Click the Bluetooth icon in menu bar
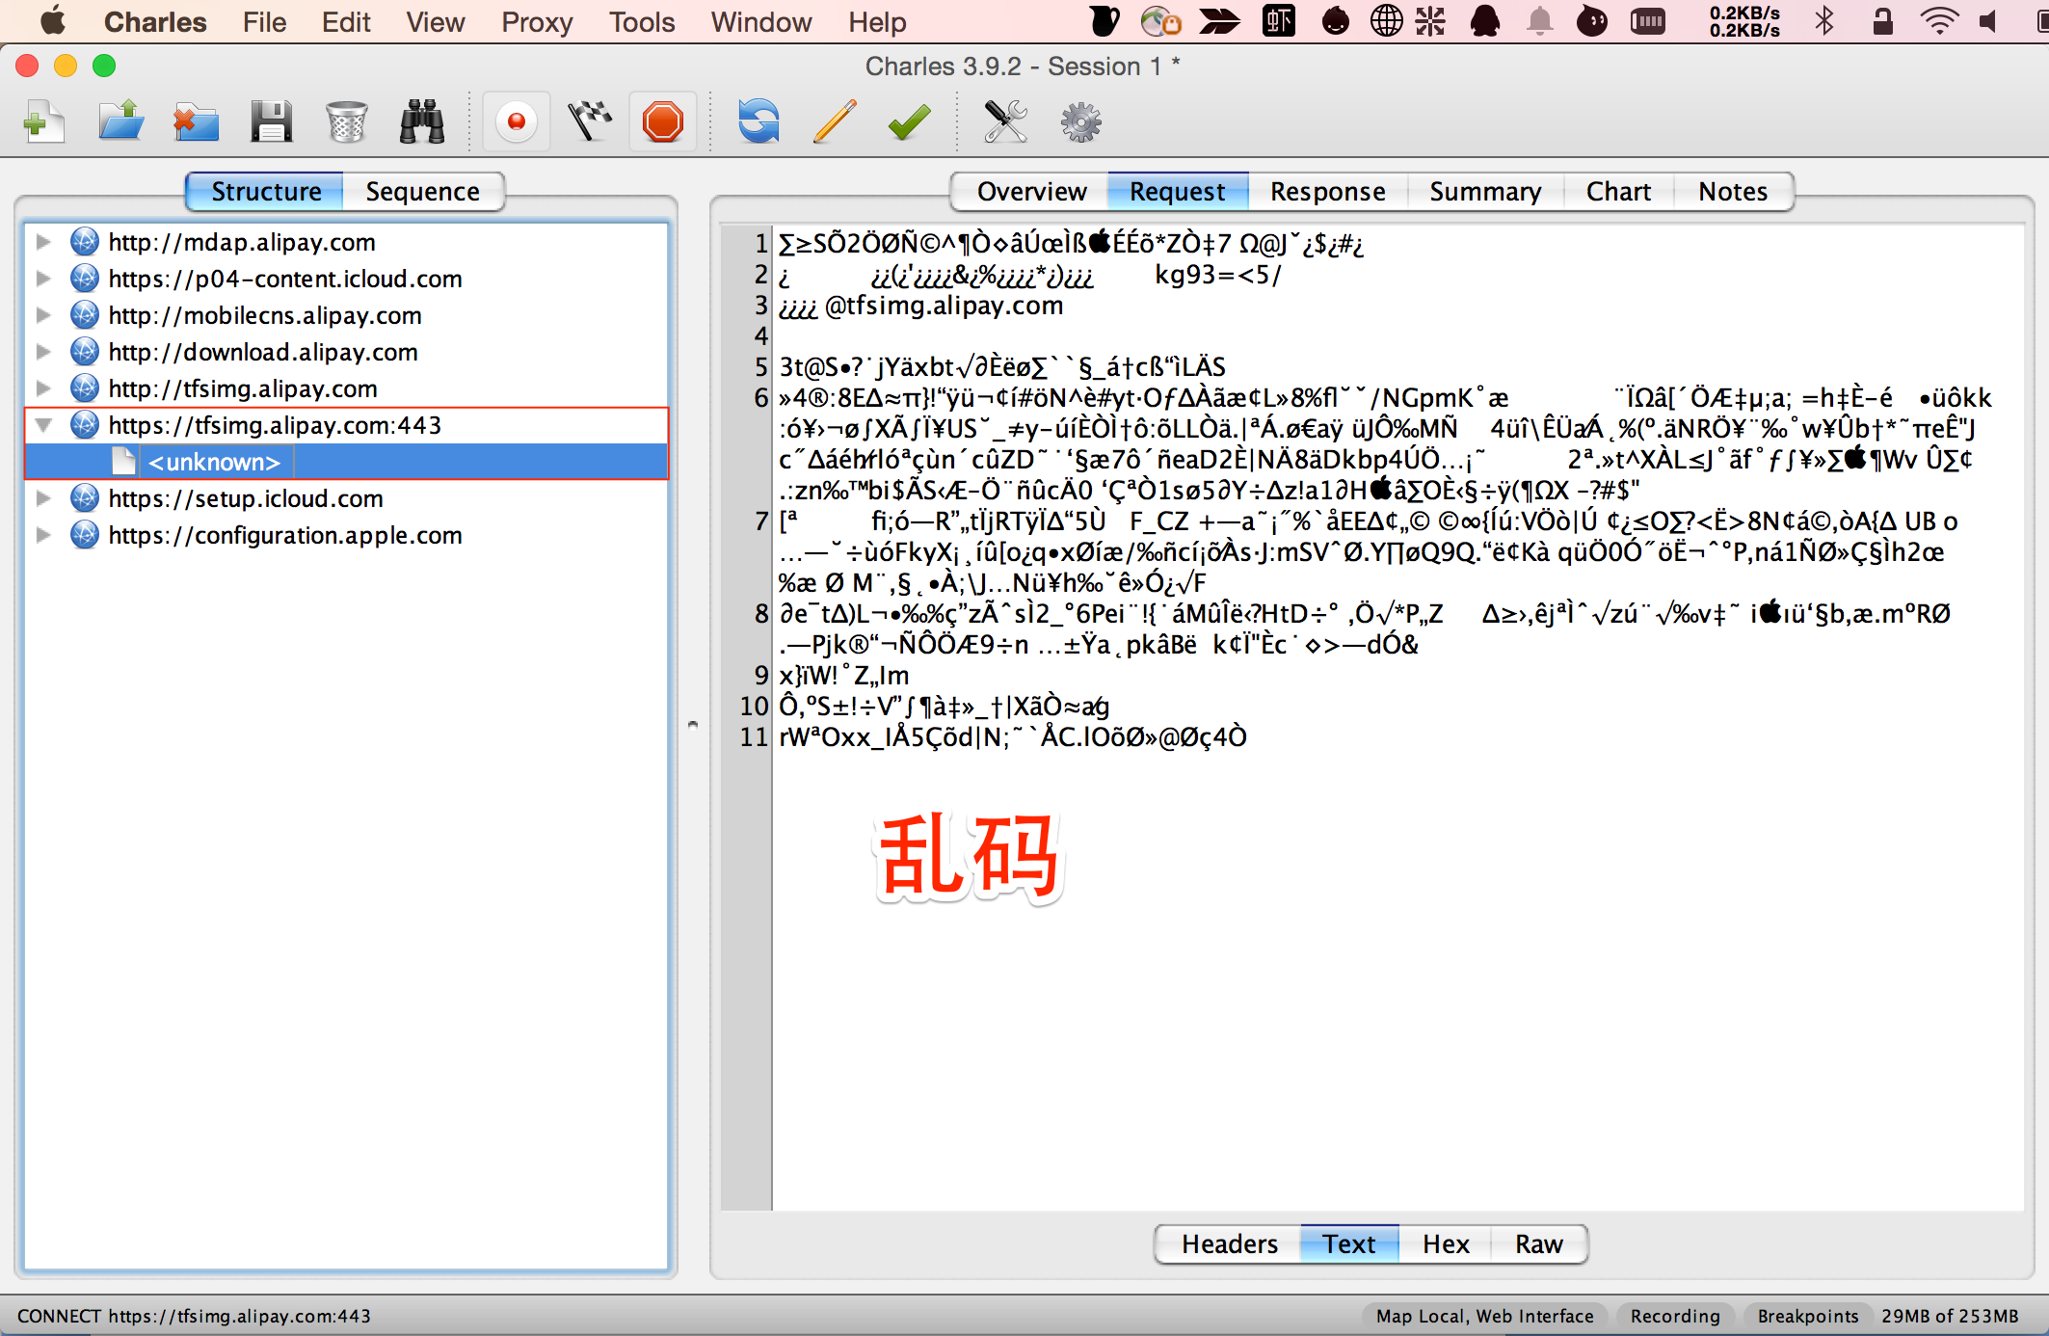This screenshot has height=1336, width=2049. coord(1823,21)
